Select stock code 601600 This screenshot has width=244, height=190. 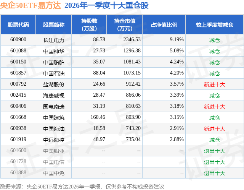coord(18,150)
